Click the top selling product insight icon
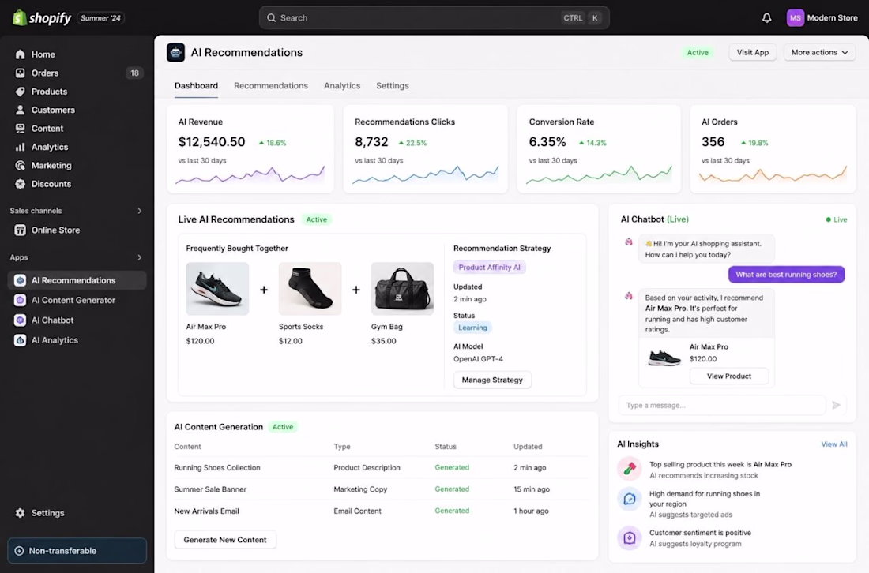The height and width of the screenshot is (573, 869). click(630, 469)
